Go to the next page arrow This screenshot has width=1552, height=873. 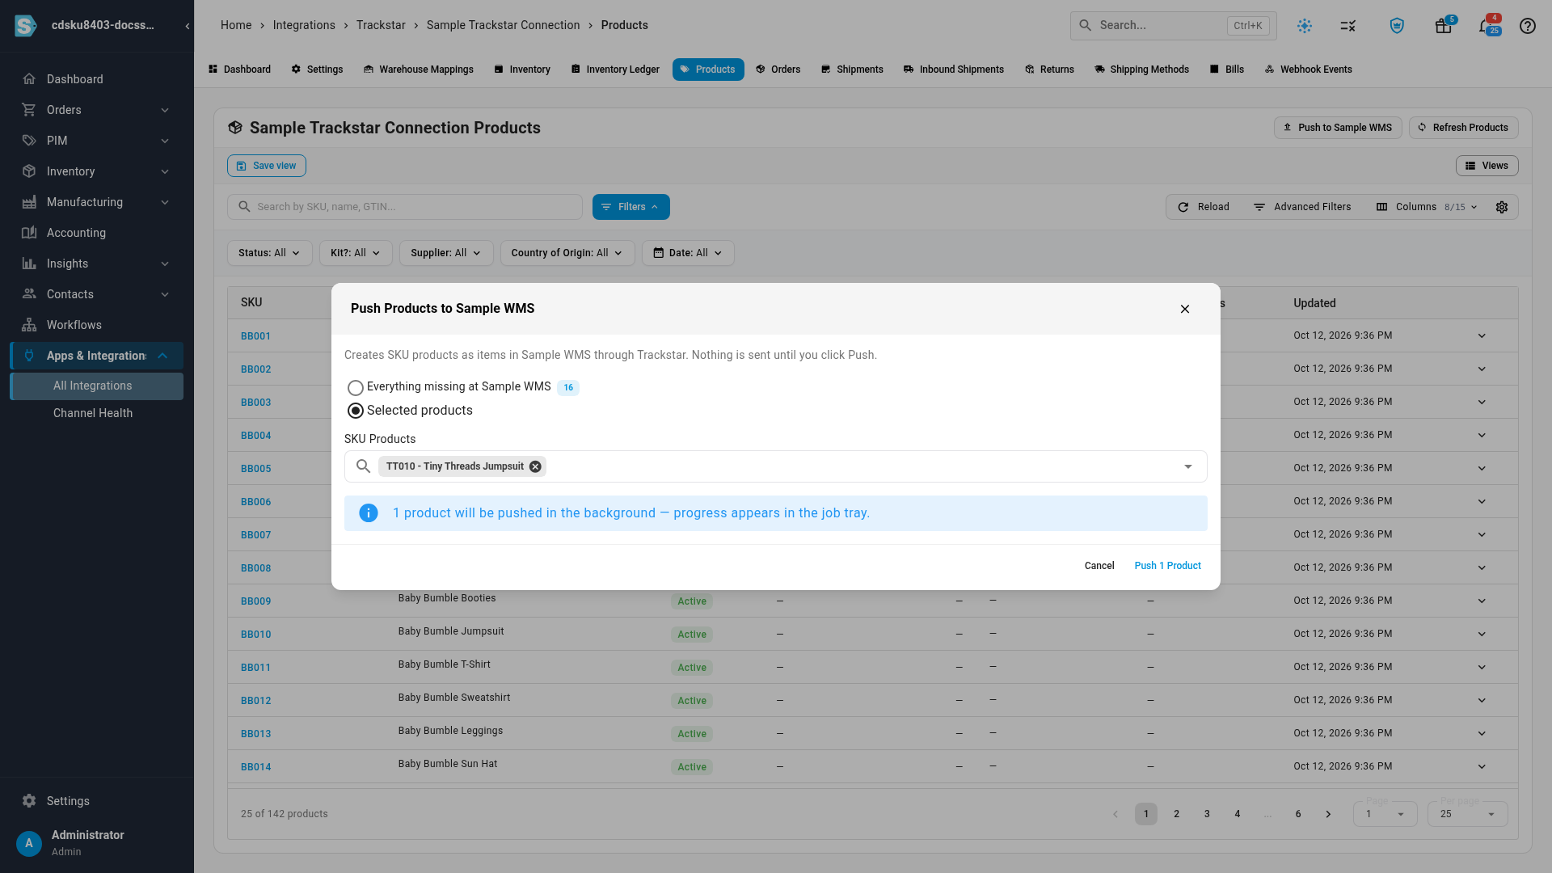pos(1328,814)
